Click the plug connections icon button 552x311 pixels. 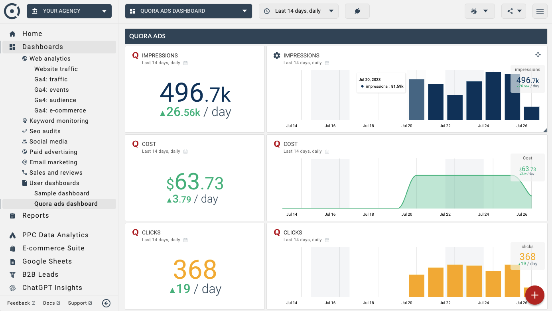point(357,11)
